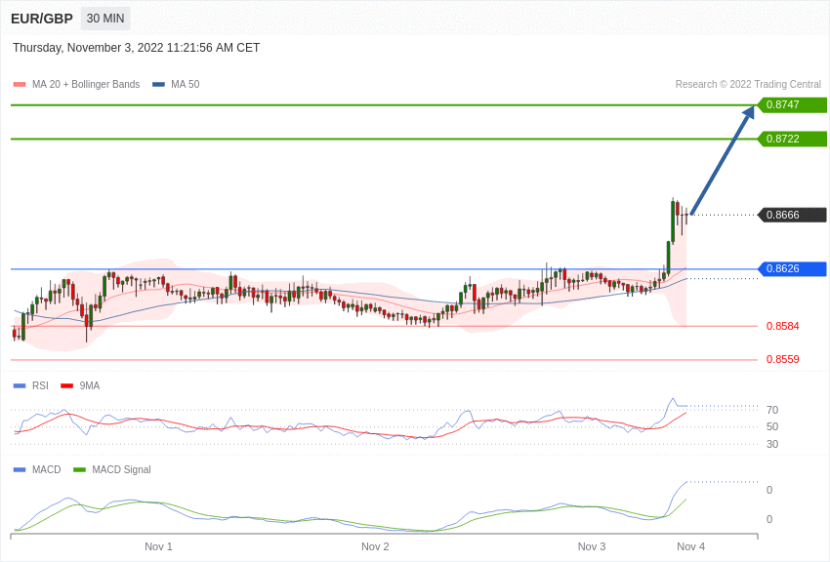830x562 pixels.
Task: Click the 0.8626 pivot price tag
Action: pos(792,268)
